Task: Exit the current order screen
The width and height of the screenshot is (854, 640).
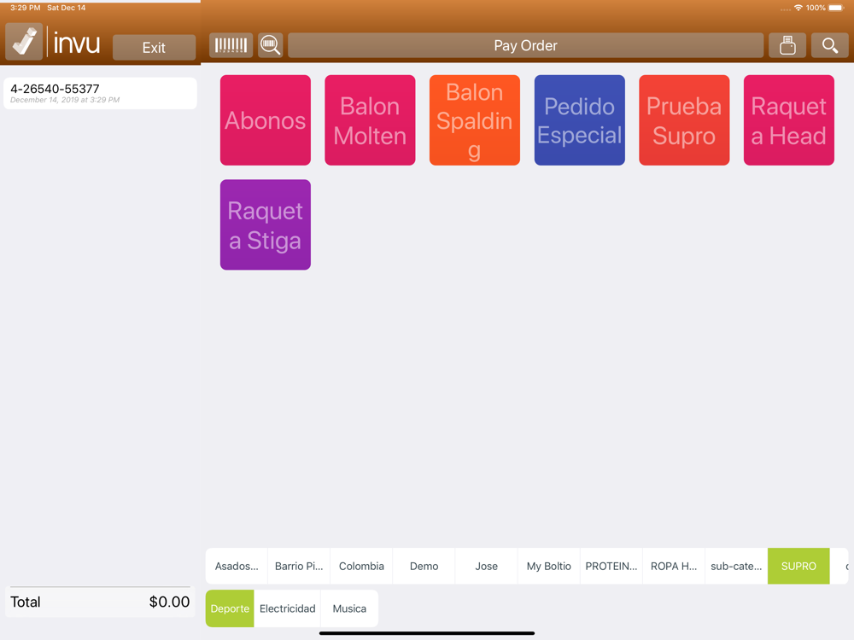Action: click(154, 47)
